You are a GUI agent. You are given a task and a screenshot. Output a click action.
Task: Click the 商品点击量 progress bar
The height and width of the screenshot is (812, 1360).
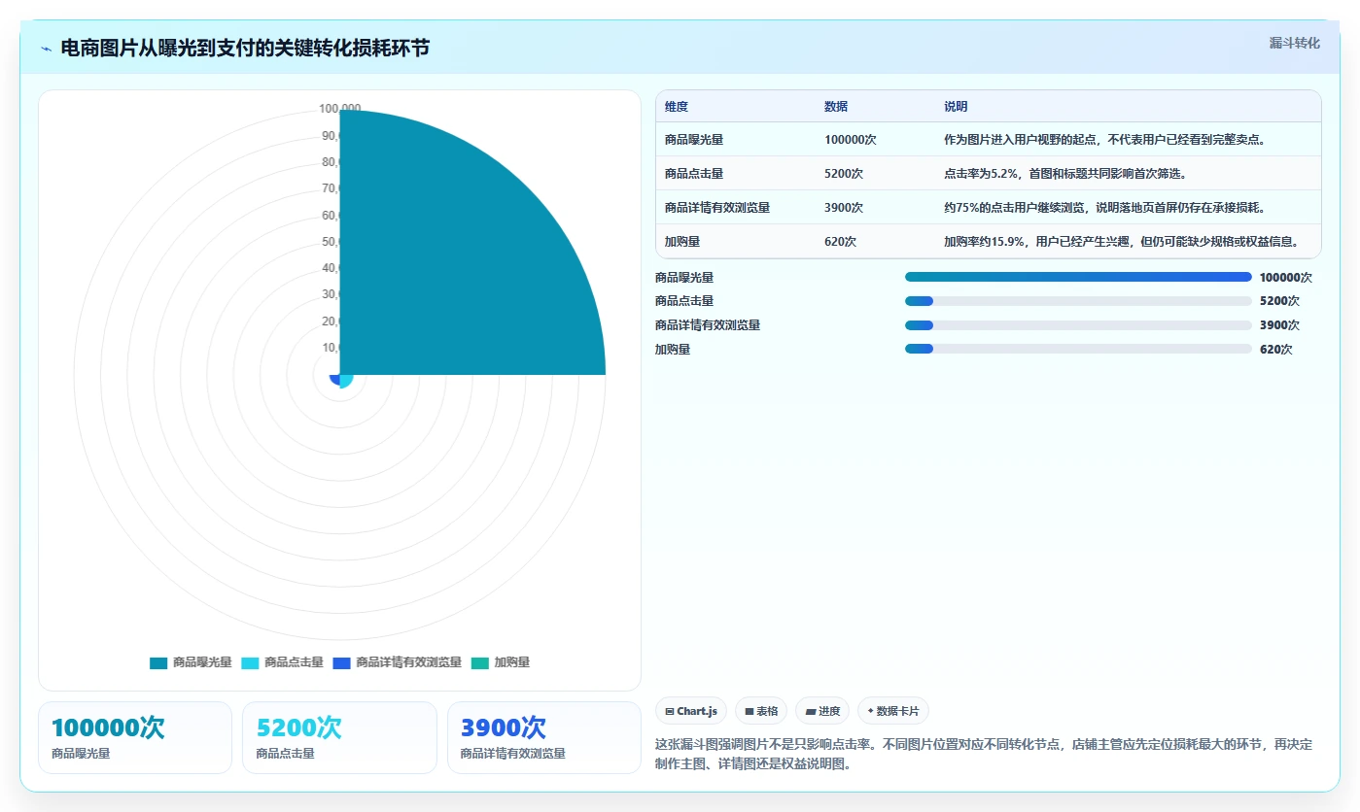1078,301
